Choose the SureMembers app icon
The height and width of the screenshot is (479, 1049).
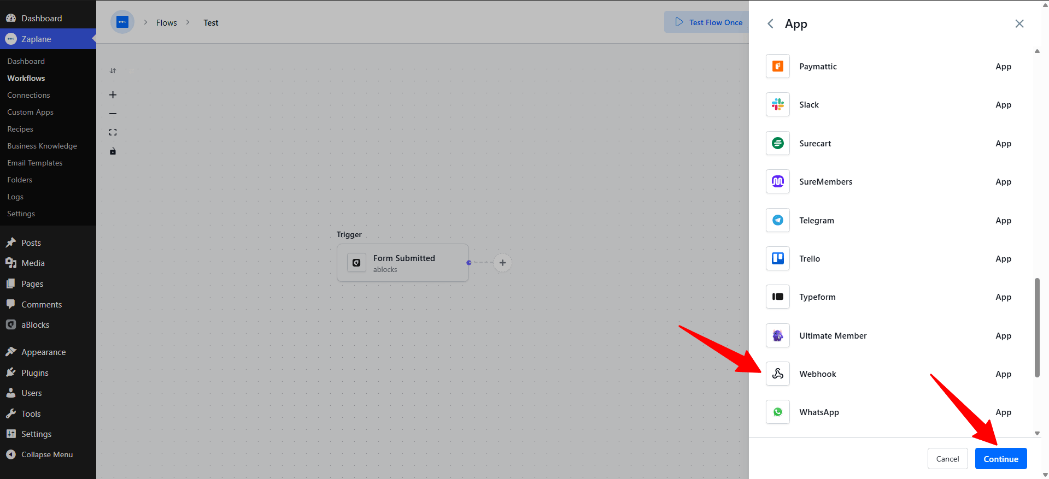click(x=777, y=181)
